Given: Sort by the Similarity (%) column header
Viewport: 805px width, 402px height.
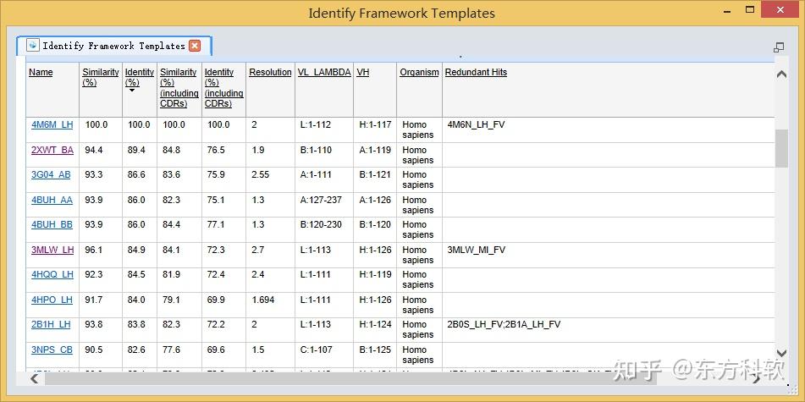Looking at the screenshot, I should 101,77.
